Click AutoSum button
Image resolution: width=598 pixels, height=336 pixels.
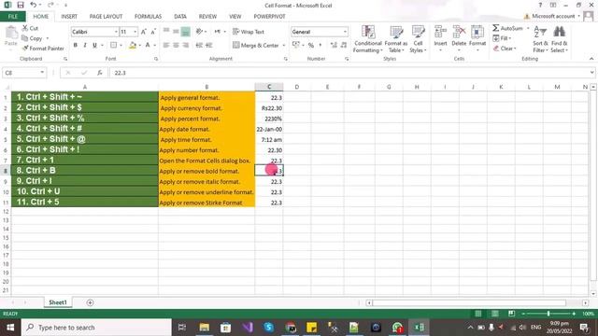point(508,29)
